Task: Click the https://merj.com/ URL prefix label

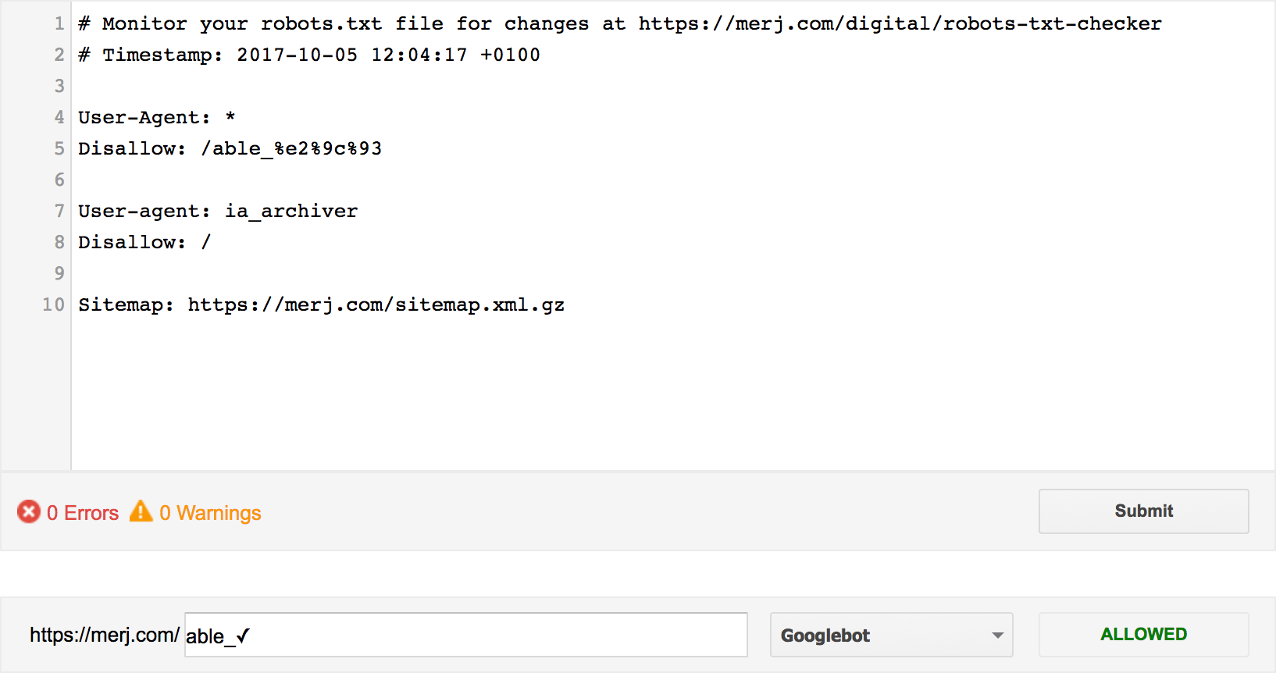Action: coord(103,635)
